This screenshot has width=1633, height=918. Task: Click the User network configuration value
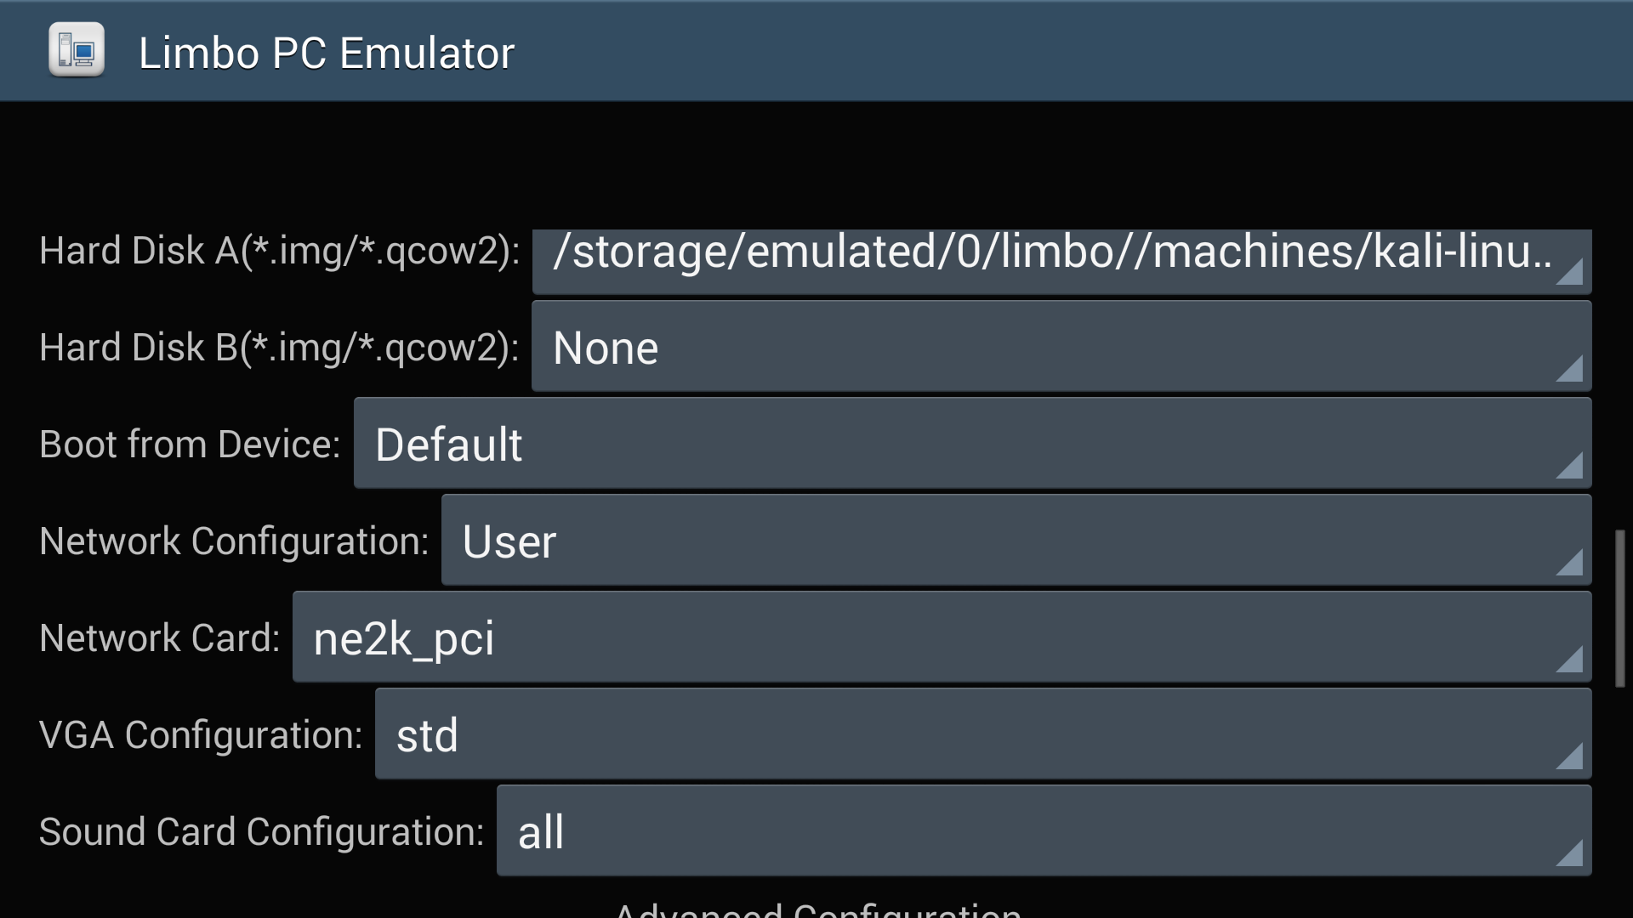point(509,540)
